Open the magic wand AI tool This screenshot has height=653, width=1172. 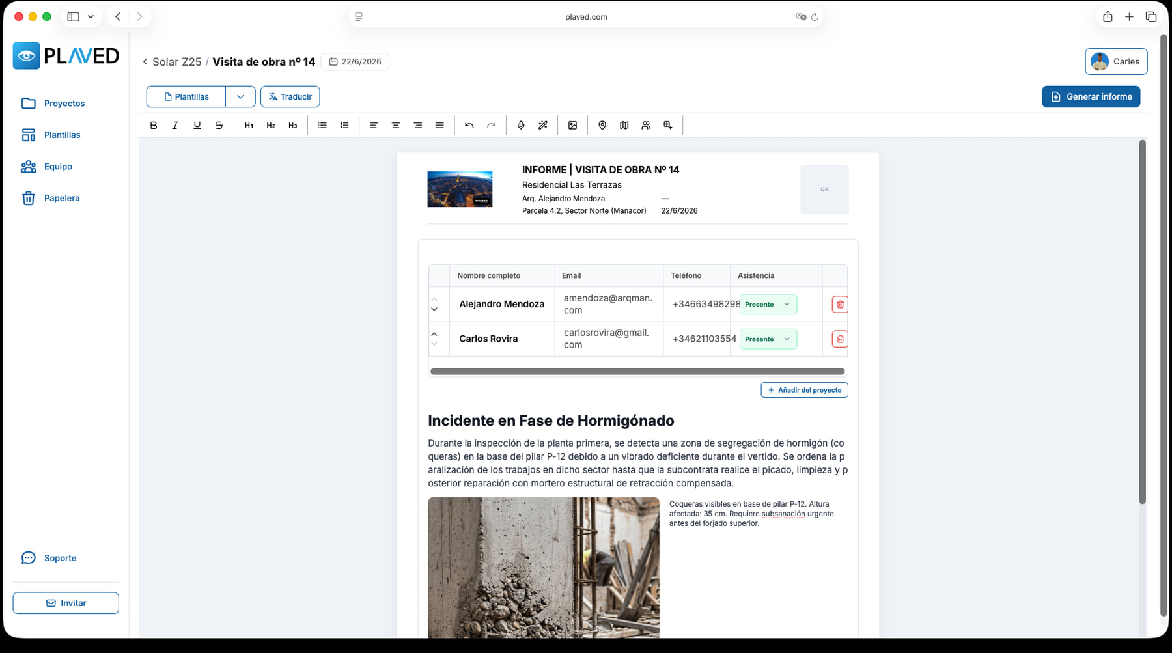(543, 125)
